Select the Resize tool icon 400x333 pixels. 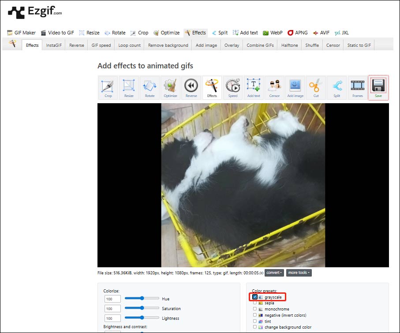point(129,87)
